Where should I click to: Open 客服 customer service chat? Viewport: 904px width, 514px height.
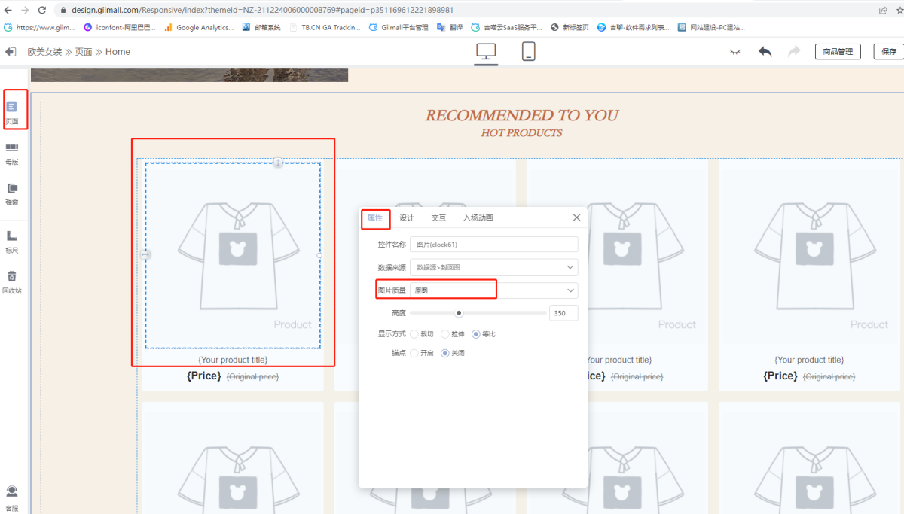point(12,496)
